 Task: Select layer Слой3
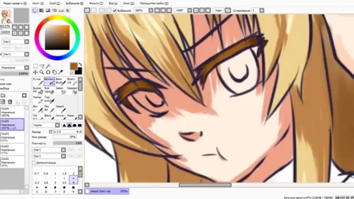(x=12, y=137)
